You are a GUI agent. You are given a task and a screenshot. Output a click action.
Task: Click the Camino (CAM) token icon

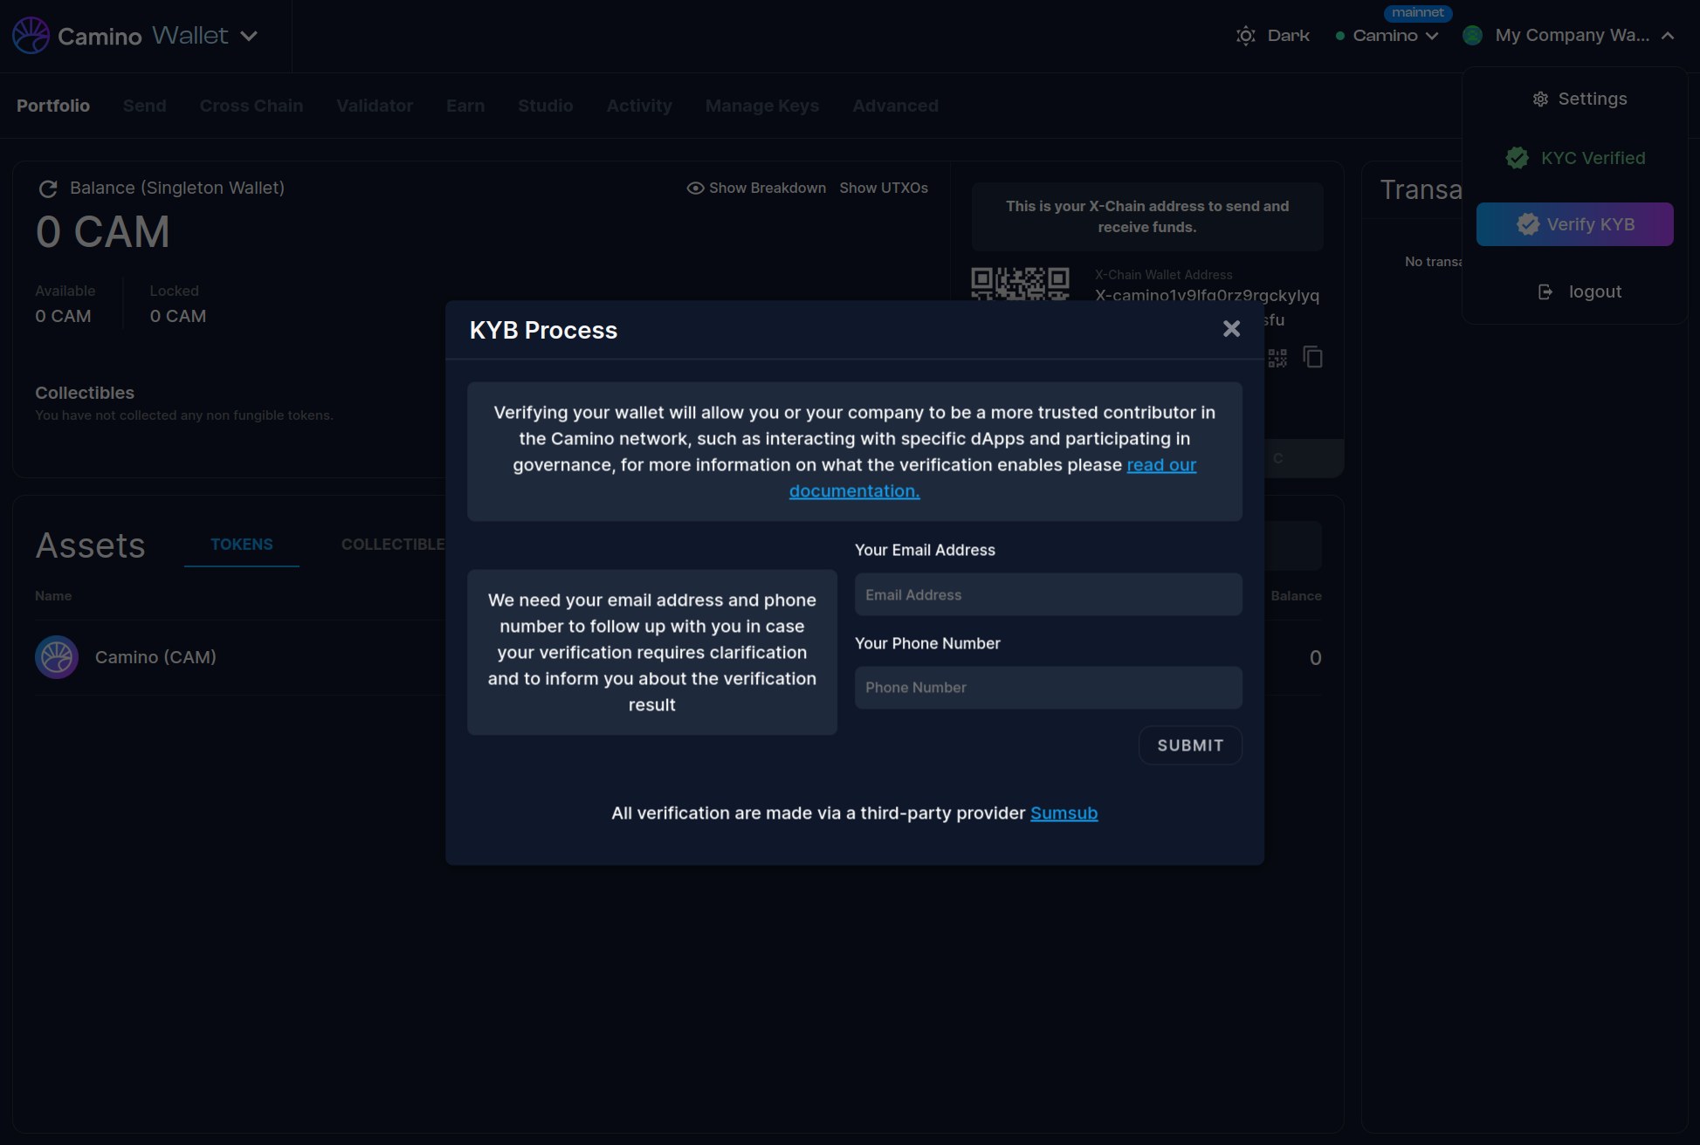[x=57, y=657]
